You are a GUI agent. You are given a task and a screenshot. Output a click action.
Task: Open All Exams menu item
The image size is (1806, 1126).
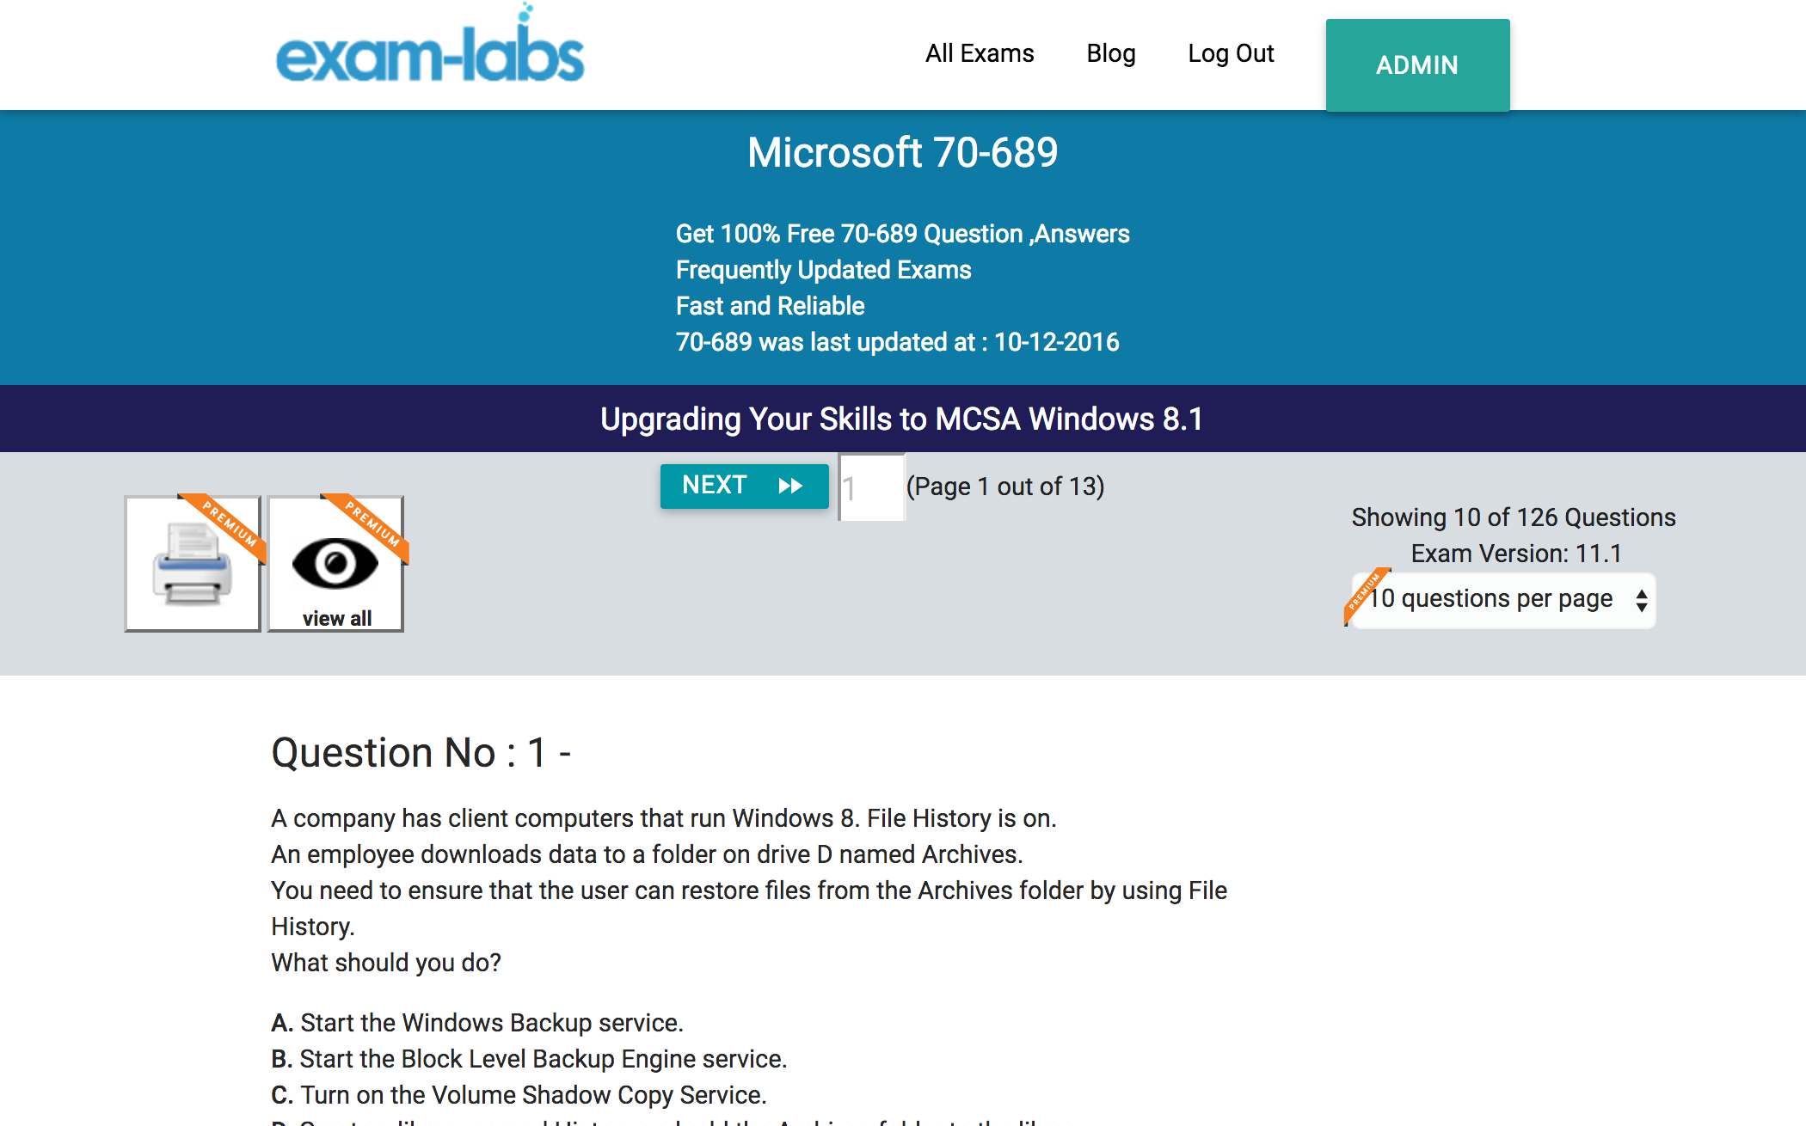(x=980, y=53)
